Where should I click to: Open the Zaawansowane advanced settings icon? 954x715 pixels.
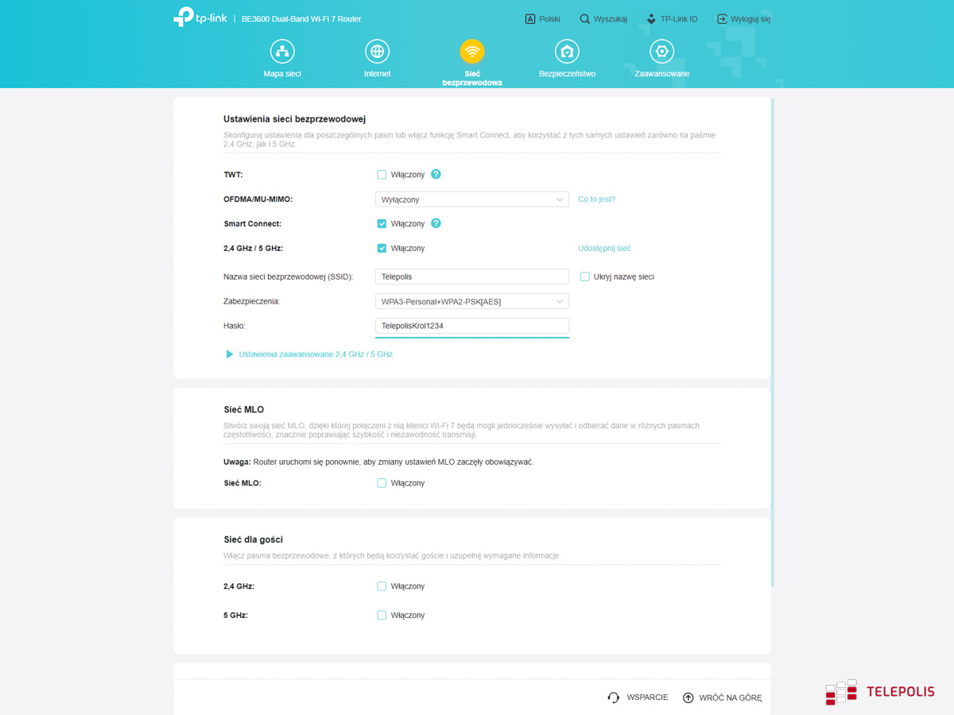(661, 52)
